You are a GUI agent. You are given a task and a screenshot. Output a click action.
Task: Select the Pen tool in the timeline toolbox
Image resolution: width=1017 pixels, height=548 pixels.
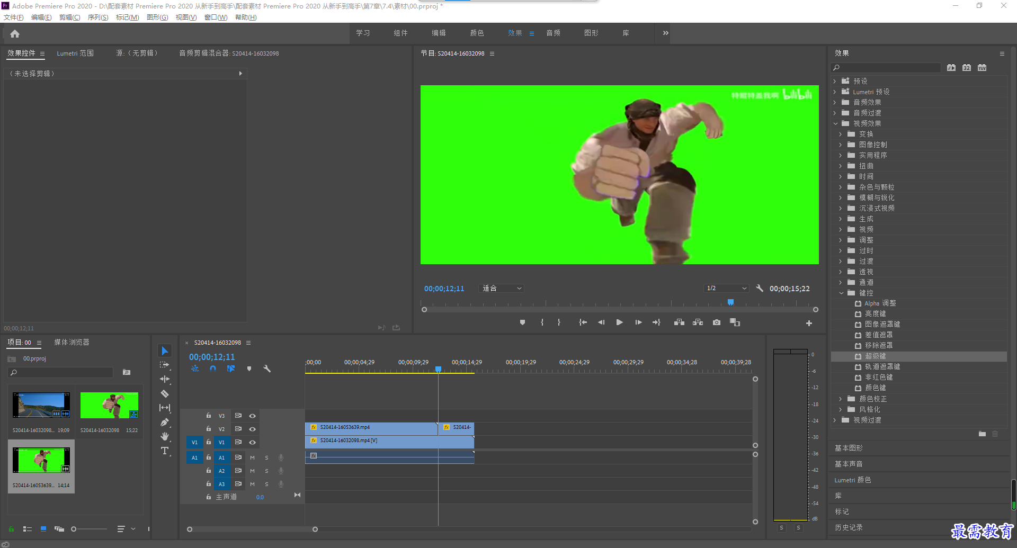pyautogui.click(x=165, y=422)
